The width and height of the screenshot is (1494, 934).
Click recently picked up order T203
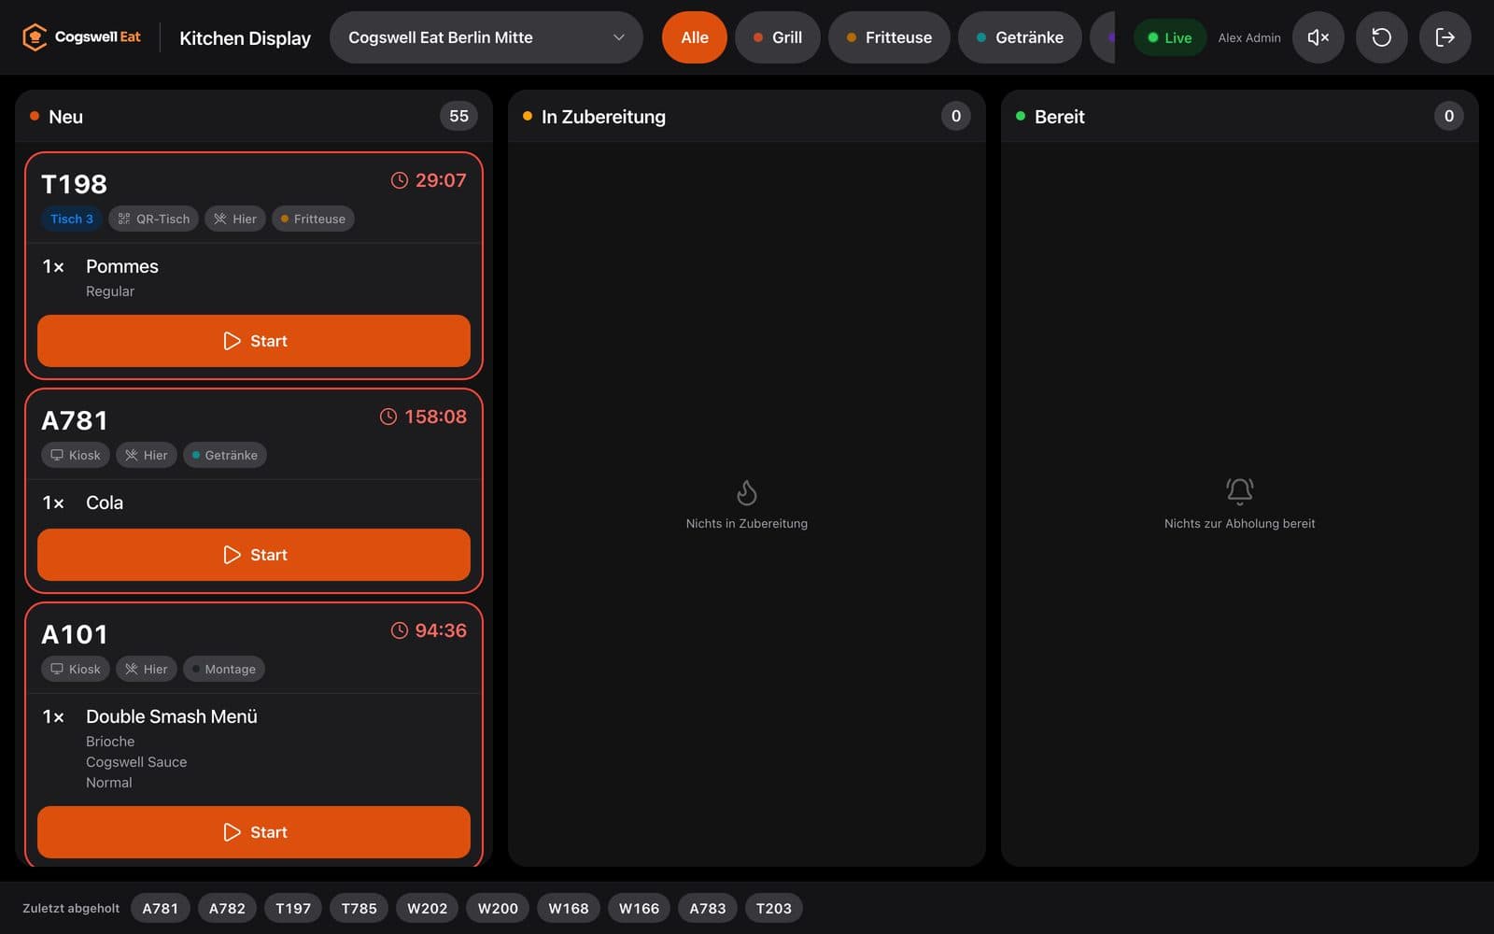click(x=774, y=908)
